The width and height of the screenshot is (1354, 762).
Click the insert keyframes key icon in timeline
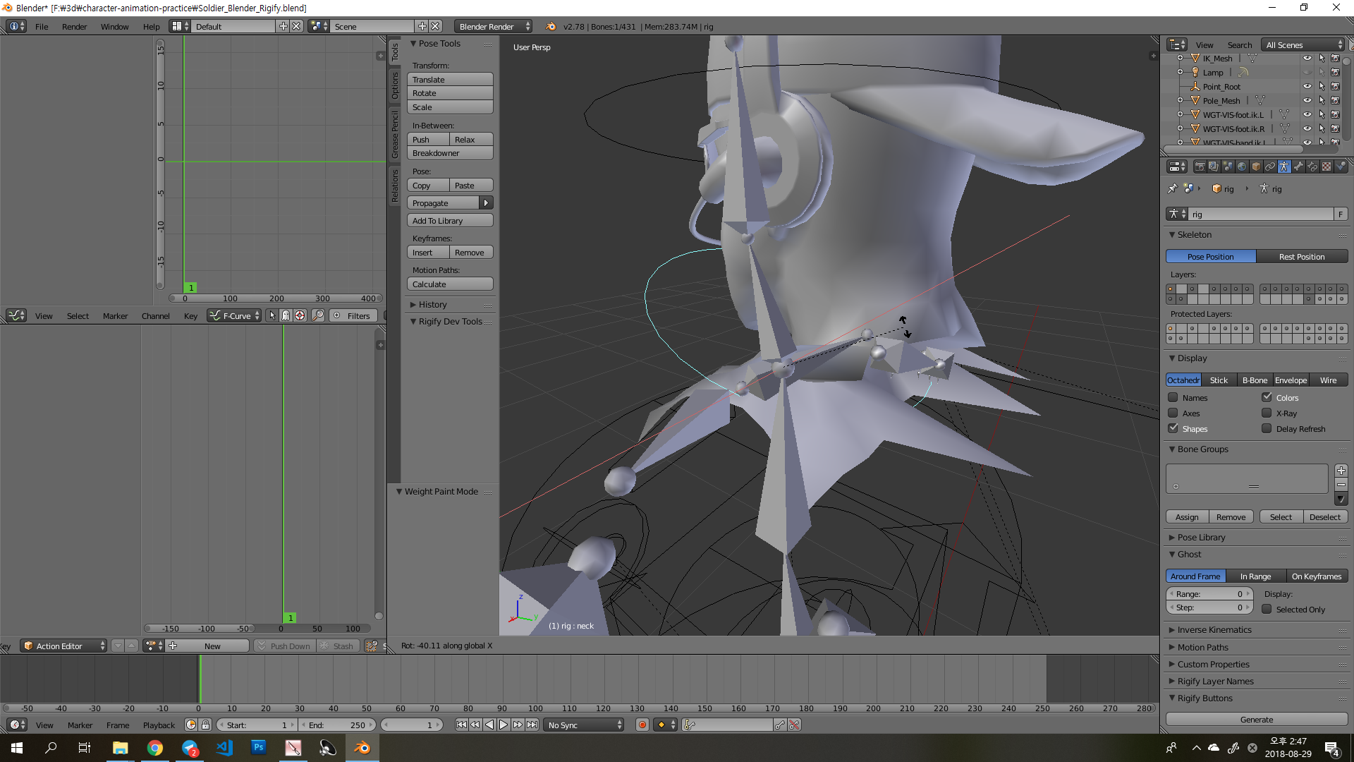coord(779,725)
